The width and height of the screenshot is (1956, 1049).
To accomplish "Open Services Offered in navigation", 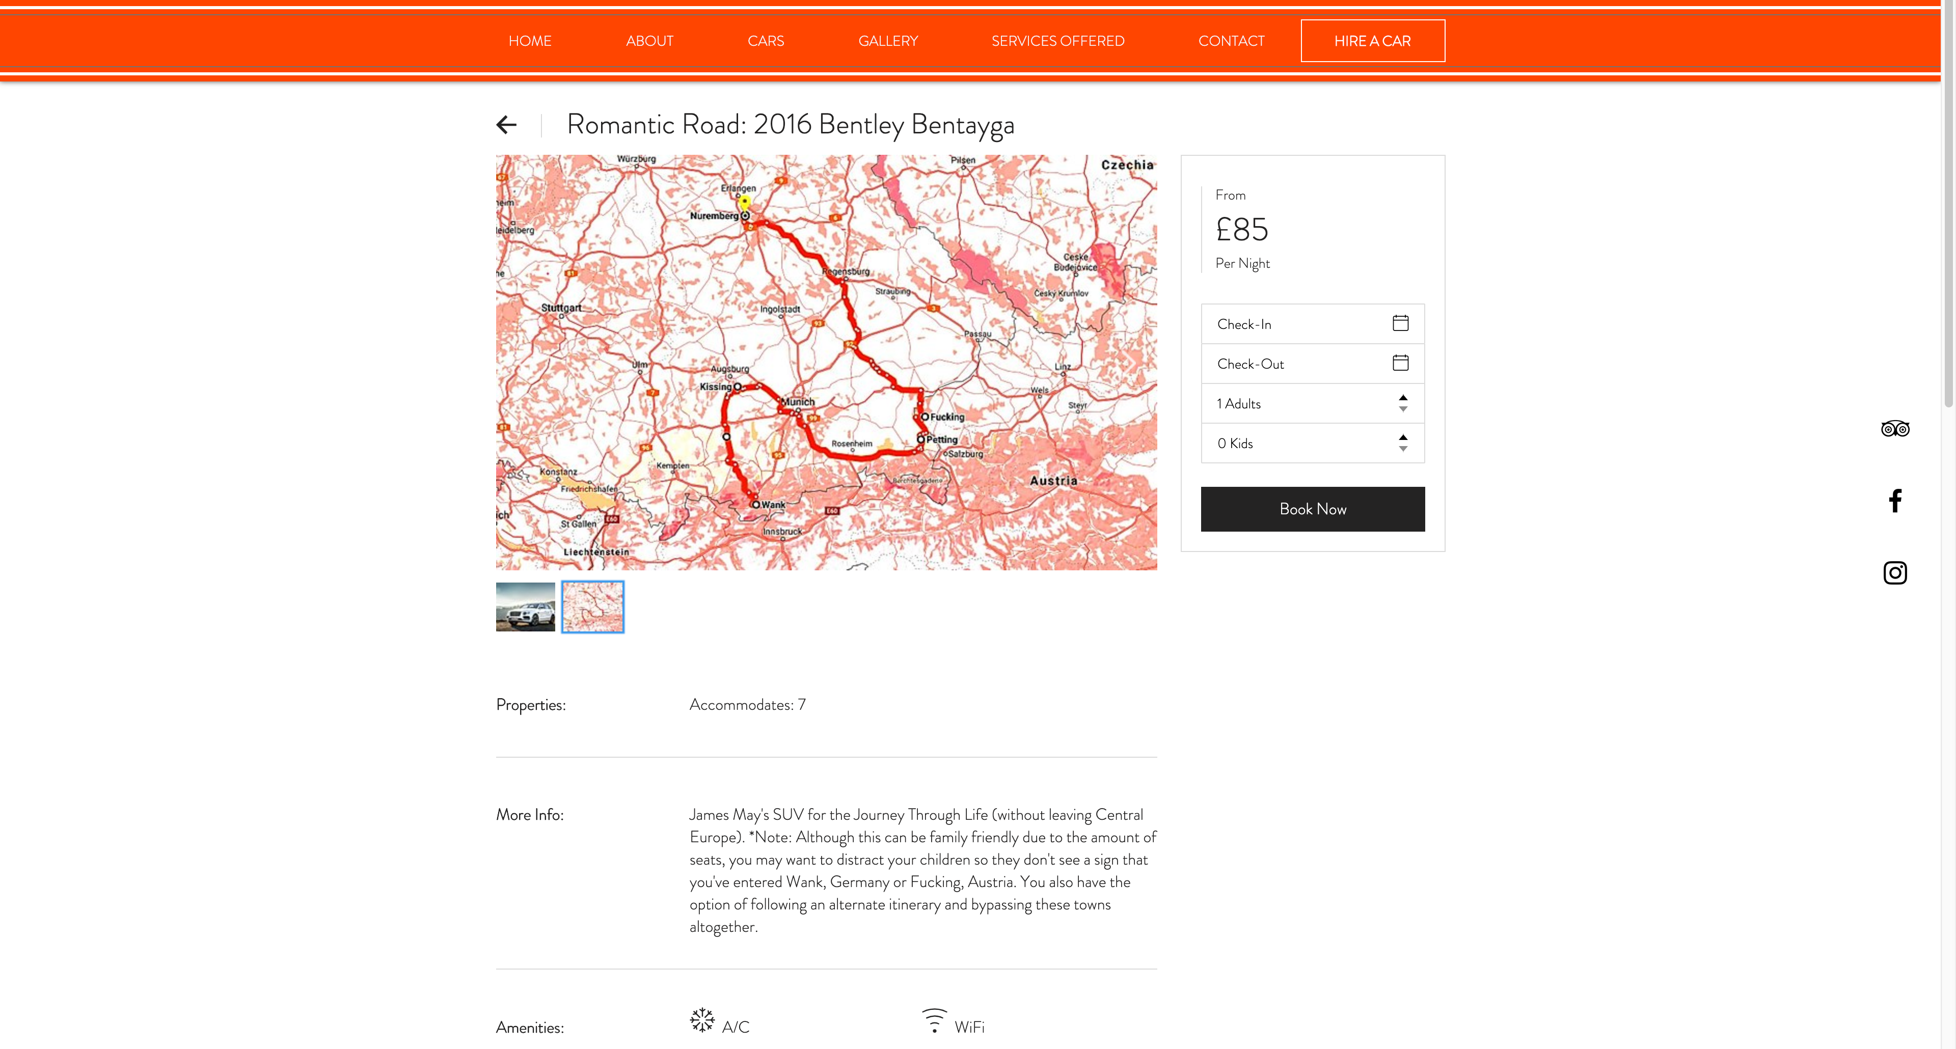I will click(1058, 41).
